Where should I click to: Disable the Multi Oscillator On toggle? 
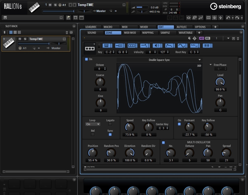coord(163,143)
